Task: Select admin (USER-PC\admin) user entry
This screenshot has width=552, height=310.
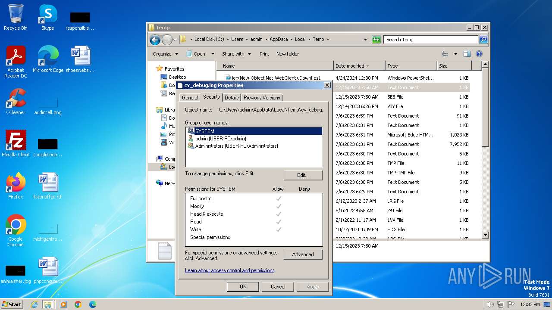Action: click(254, 139)
